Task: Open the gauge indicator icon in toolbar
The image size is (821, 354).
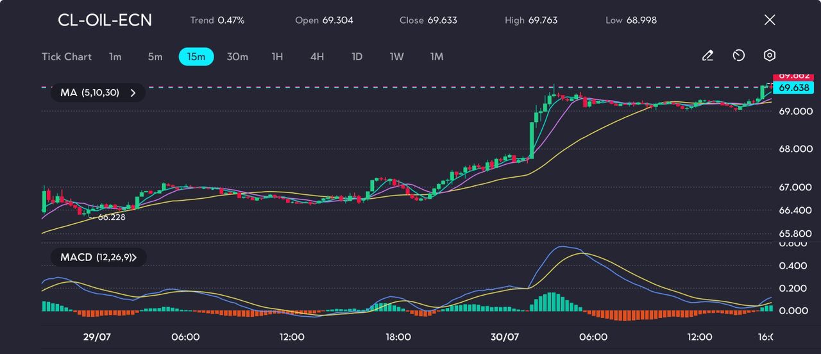Action: click(738, 56)
